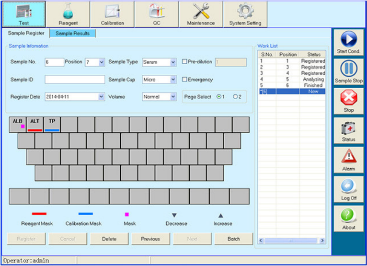Click the red Reagent Mask legend swatch
Viewport: 367px width, 266px height.
(39, 214)
